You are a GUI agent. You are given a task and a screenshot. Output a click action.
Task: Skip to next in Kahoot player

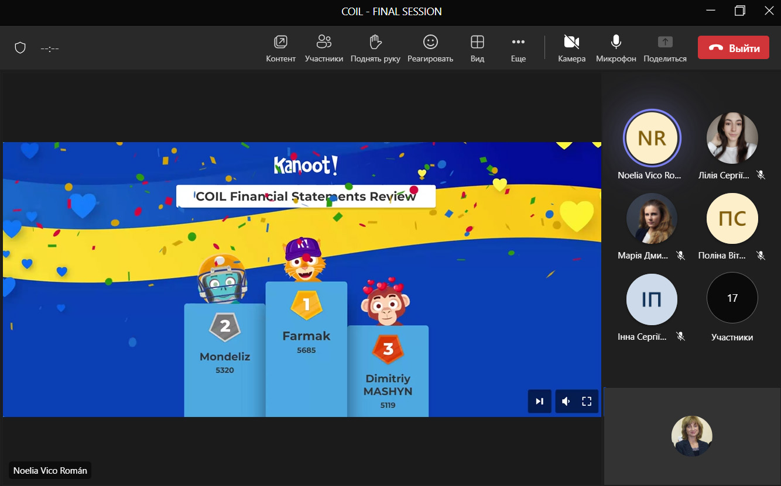(539, 401)
